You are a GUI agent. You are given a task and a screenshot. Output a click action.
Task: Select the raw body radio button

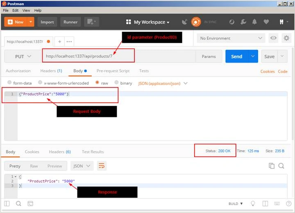click(97, 82)
